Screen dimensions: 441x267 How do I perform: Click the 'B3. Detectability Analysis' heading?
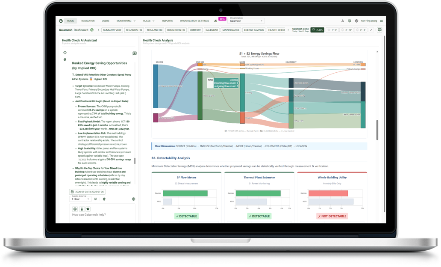click(171, 158)
